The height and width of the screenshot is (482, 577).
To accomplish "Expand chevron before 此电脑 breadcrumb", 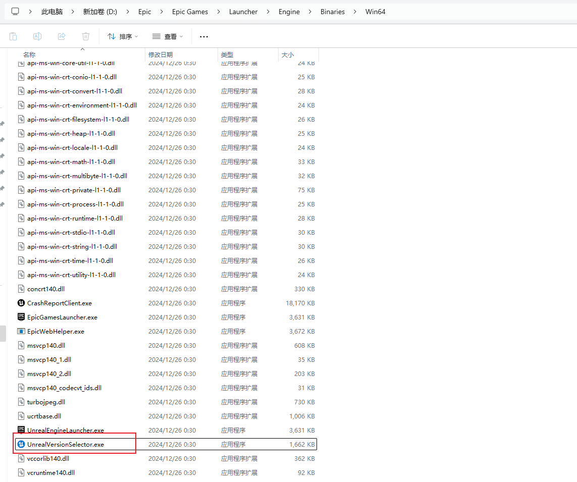I will (x=31, y=12).
